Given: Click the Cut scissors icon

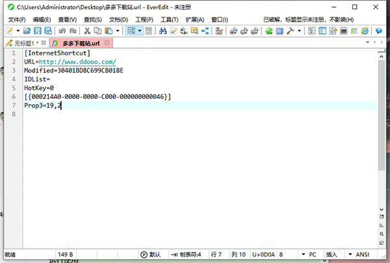Looking at the screenshot, I should 88,31.
